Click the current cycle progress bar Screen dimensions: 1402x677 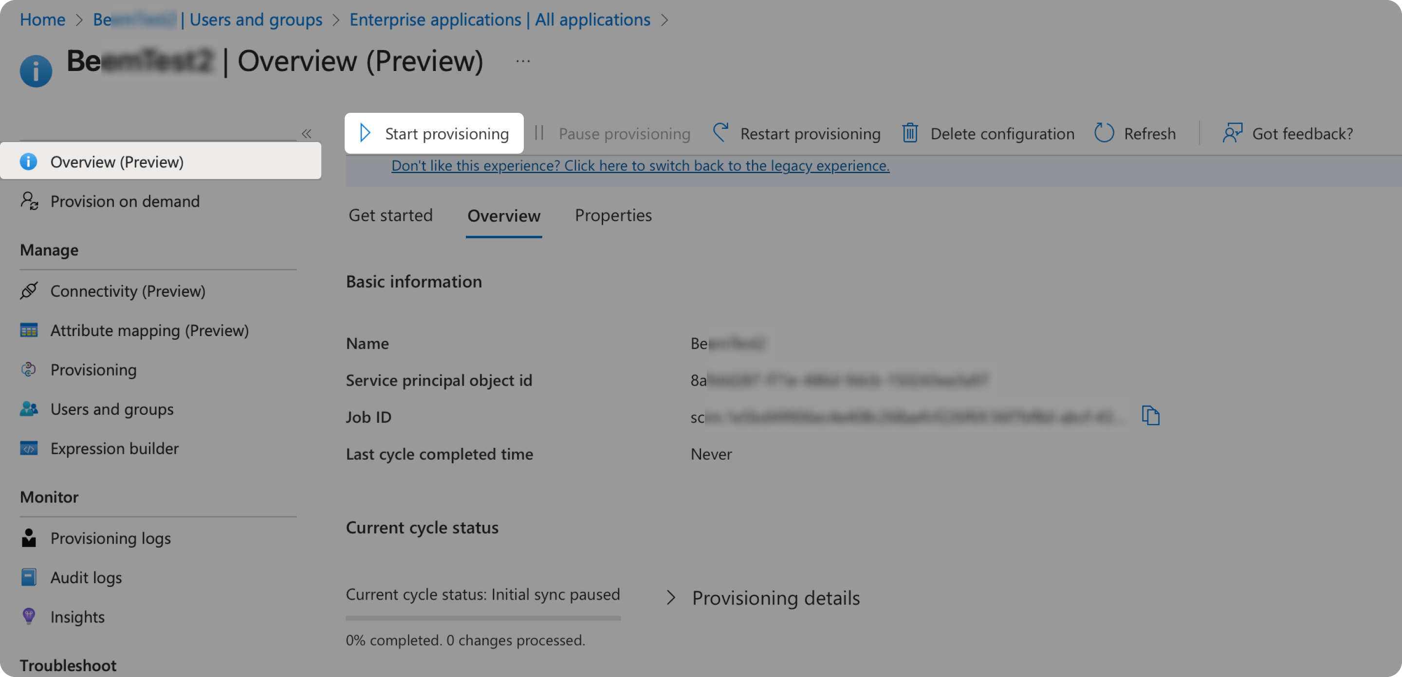point(483,618)
